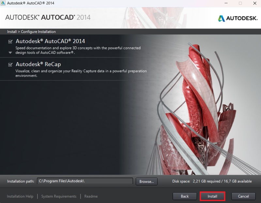Click the highlighted Install button
Viewport: 261px width, 203px height.
[212, 196]
